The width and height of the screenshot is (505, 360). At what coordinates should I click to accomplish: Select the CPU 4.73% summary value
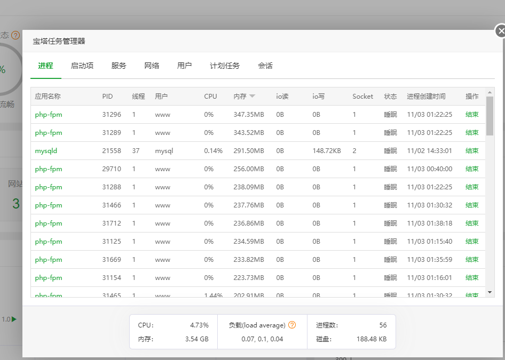point(199,325)
